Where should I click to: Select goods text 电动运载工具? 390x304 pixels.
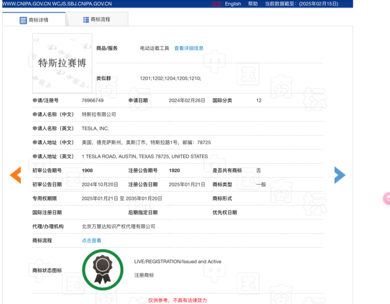click(x=154, y=48)
